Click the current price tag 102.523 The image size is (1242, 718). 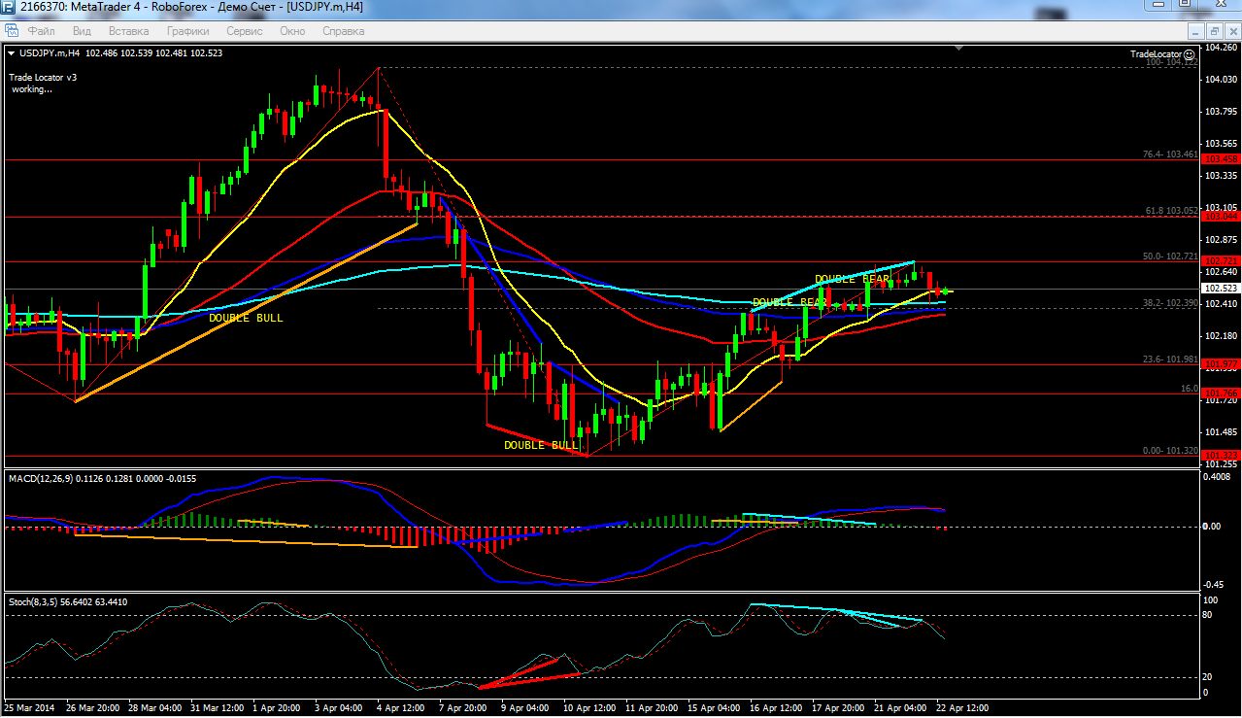[1222, 289]
